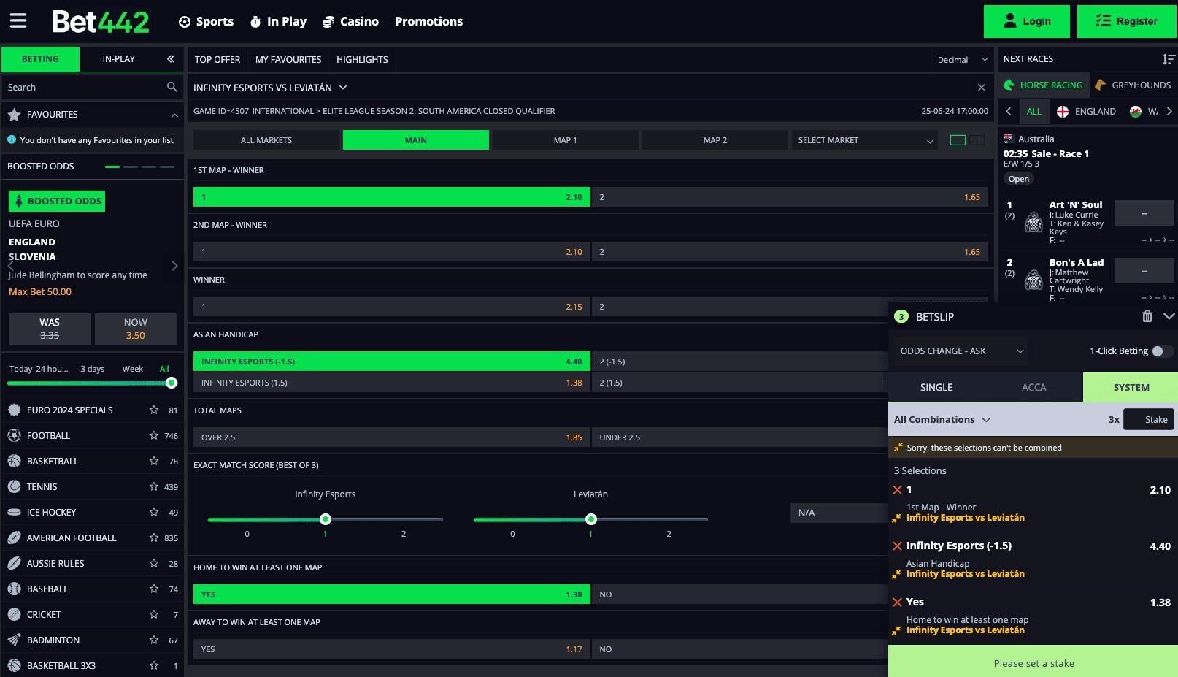The image size is (1178, 677).
Task: Select Over 2.5 total maps at 1.85
Action: (x=392, y=437)
